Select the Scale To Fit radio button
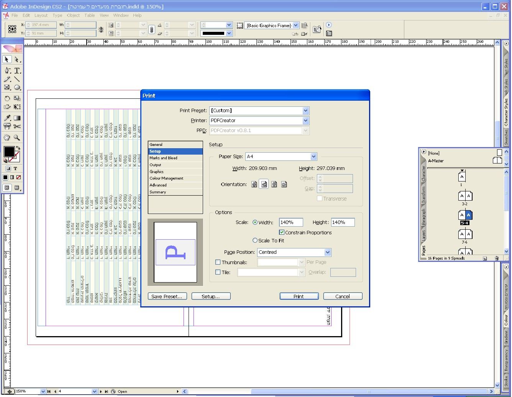 pos(255,240)
